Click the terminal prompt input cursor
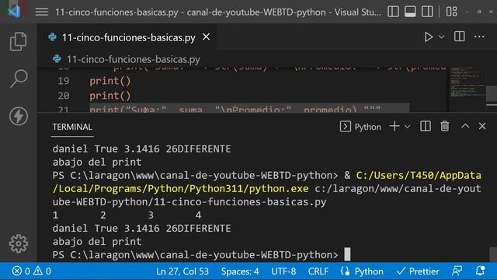The height and width of the screenshot is (280, 497). [347, 254]
